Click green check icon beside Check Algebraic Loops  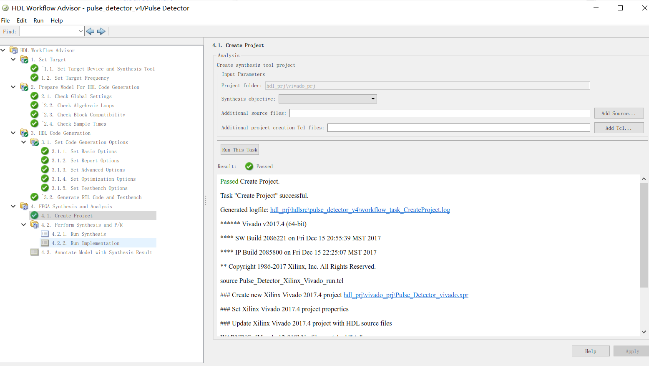click(x=35, y=105)
